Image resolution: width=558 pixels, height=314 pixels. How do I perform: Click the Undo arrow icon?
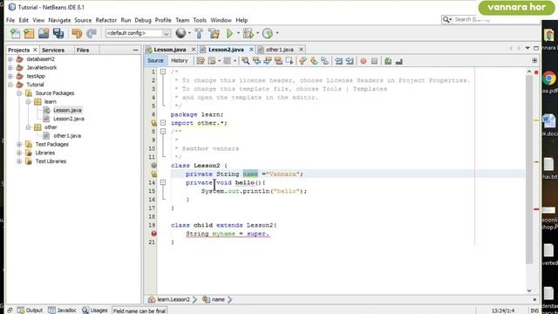click(77, 33)
